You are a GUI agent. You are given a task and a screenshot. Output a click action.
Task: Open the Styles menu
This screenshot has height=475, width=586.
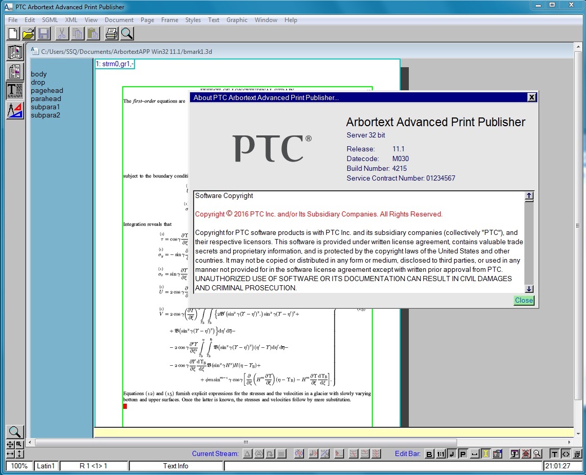pos(193,20)
